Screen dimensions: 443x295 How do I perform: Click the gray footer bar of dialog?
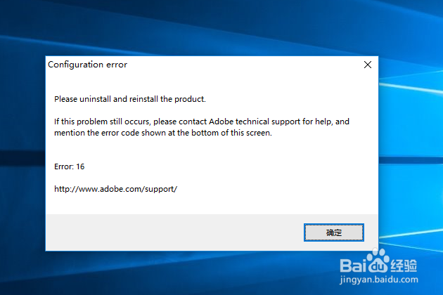174,232
